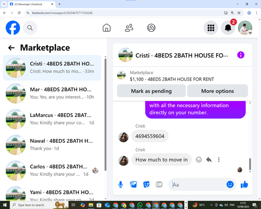Open the tab search dropdown arrow
Screen dimensions: 261x209
[4, 4]
